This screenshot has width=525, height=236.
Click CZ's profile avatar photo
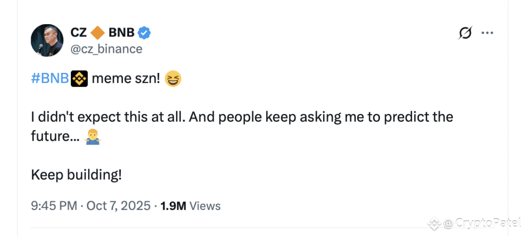(47, 40)
